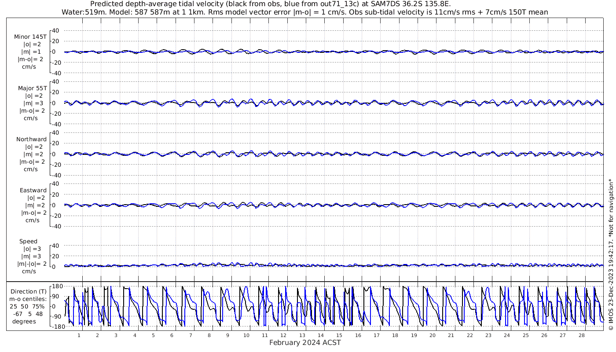616x352 pixels.
Task: Click 'degrees' unit label in the Direction panel
Action: click(24, 322)
